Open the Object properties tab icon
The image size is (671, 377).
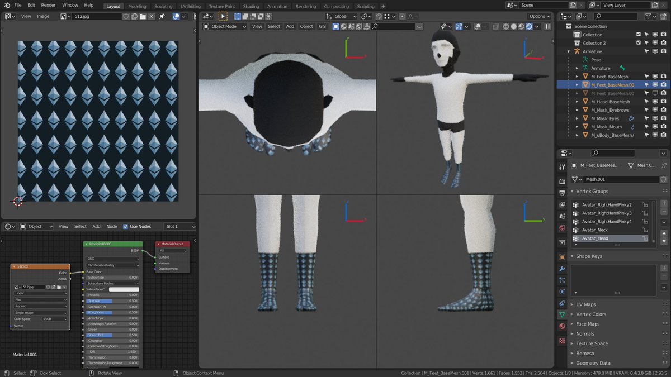[x=562, y=257]
